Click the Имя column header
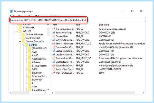The width and height of the screenshot is (154, 103). [55, 25]
